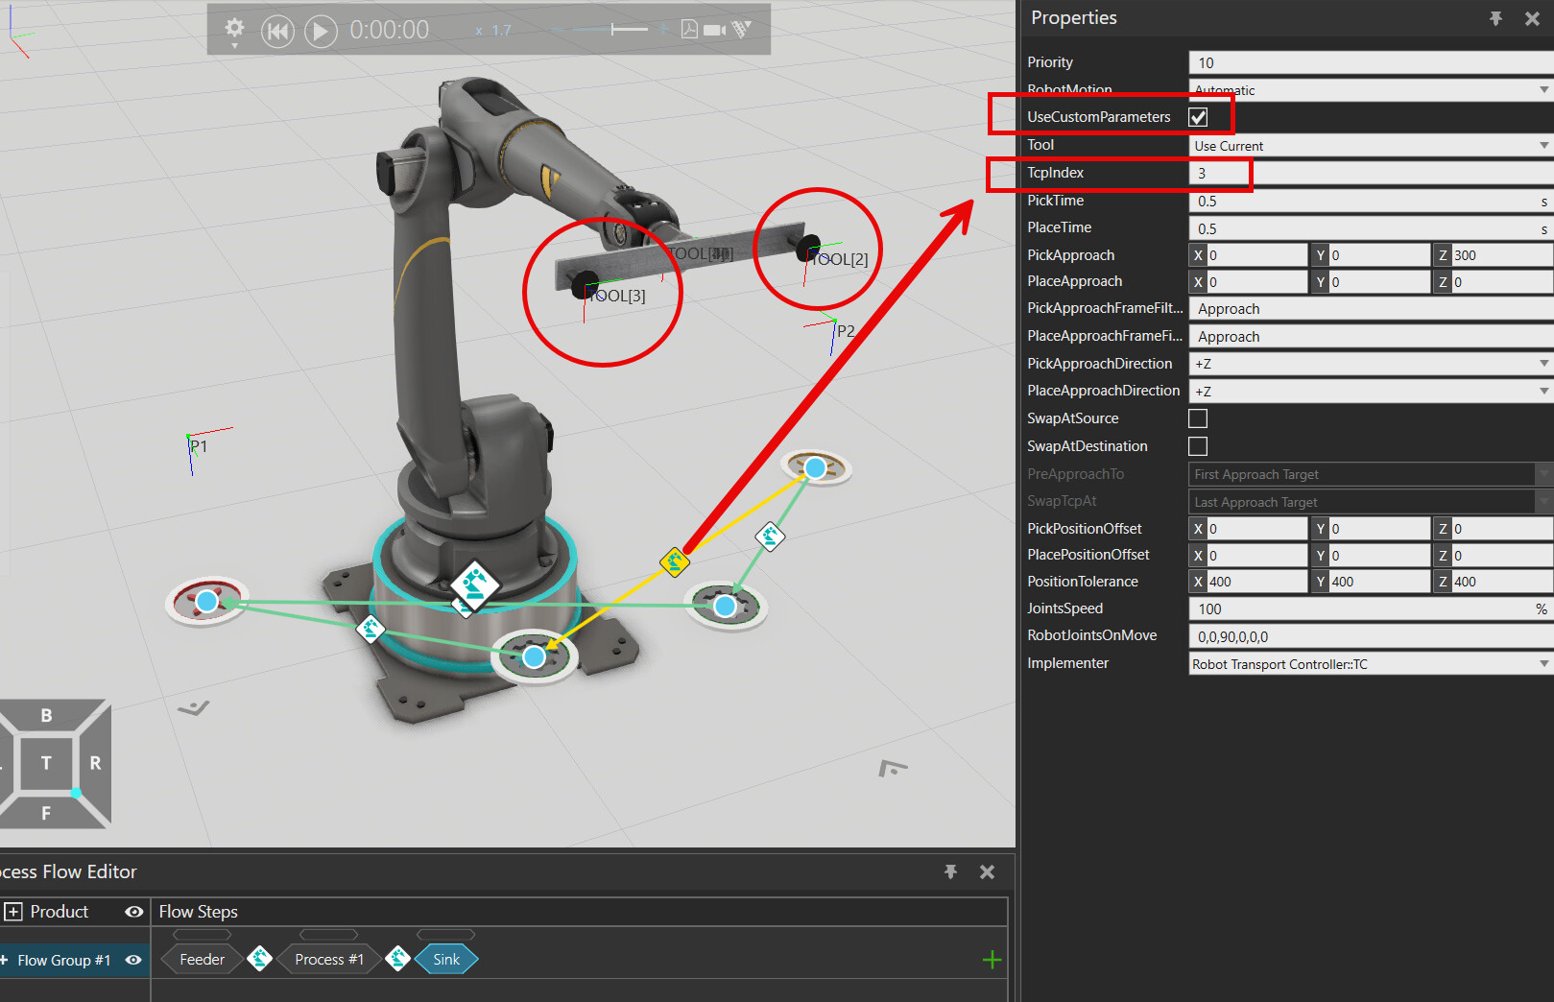The image size is (1554, 1002).
Task: Open simulation settings gear
Action: 234,29
